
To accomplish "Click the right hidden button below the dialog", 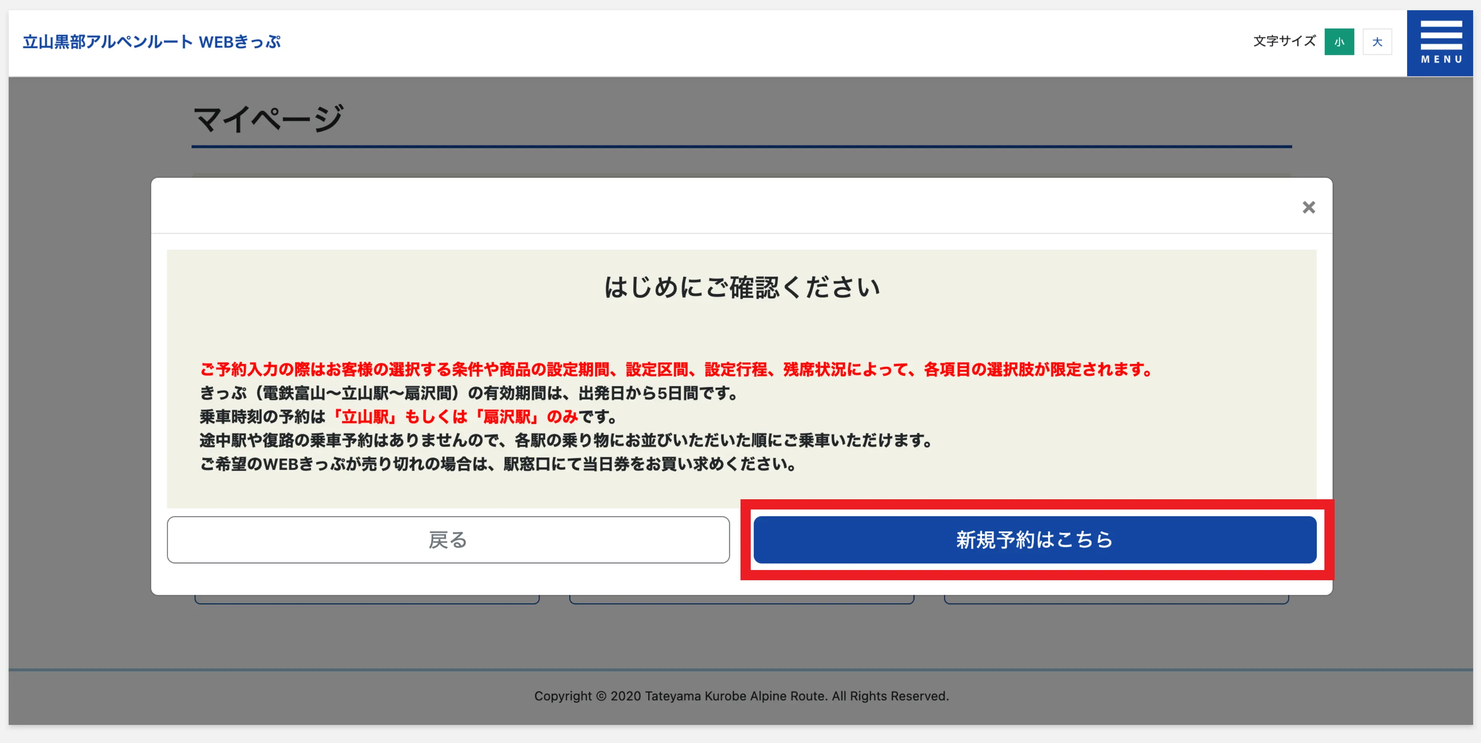I will point(1116,600).
